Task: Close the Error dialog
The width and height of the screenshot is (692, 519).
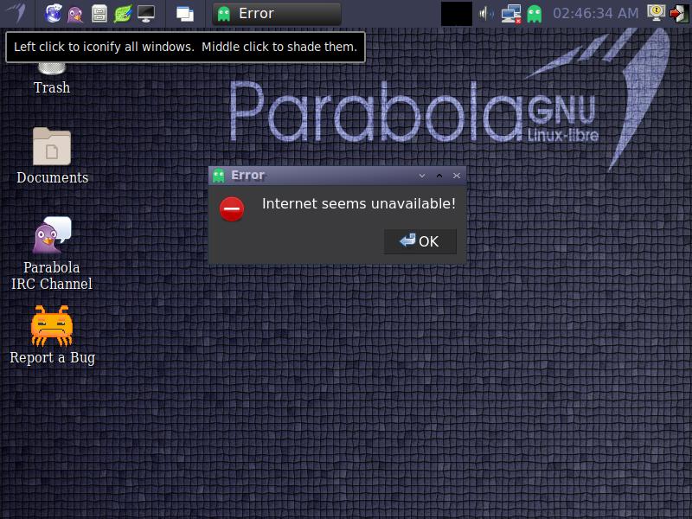Action: [x=457, y=176]
